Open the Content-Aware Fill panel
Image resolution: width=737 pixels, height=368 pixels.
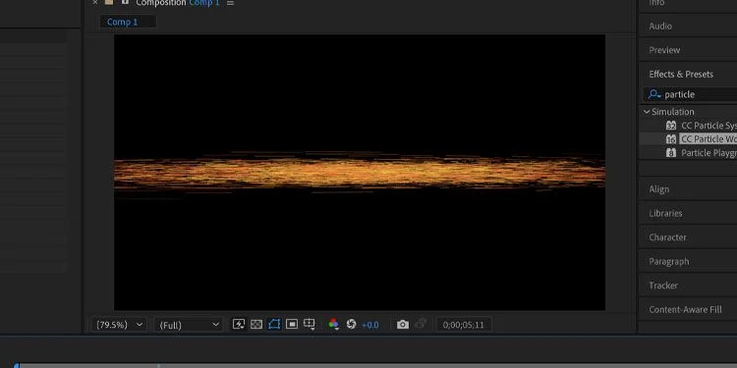(685, 309)
